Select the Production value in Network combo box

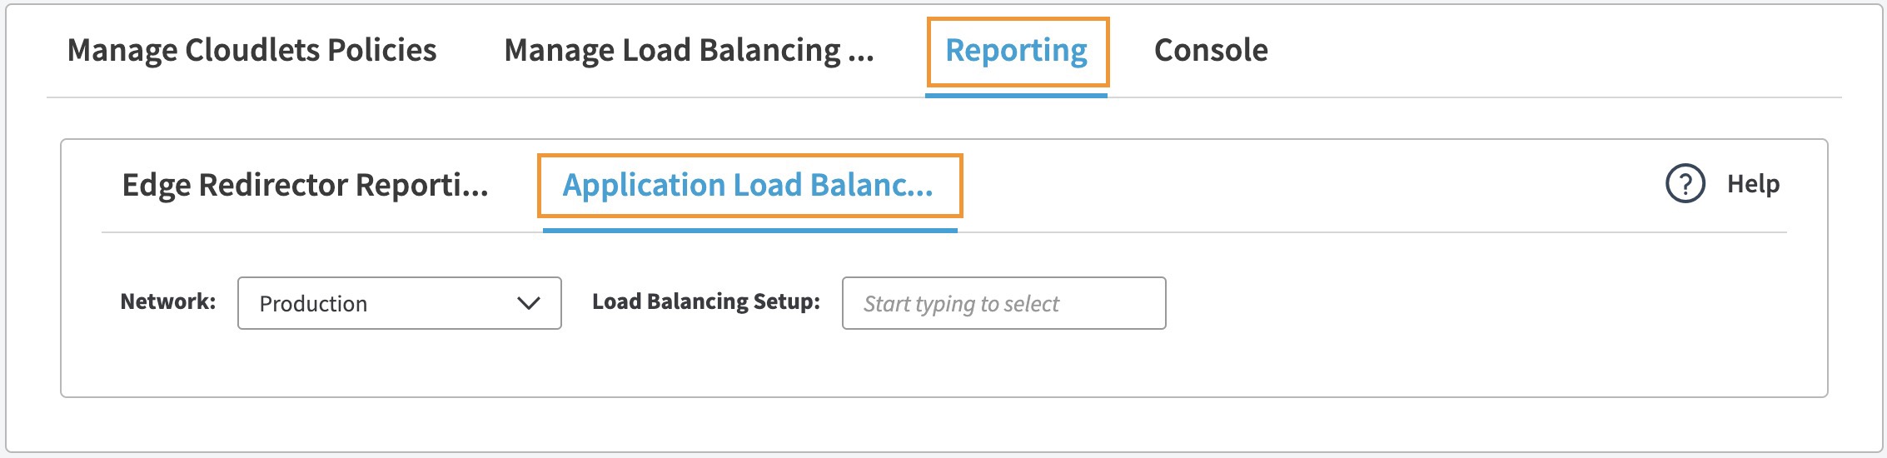click(314, 304)
